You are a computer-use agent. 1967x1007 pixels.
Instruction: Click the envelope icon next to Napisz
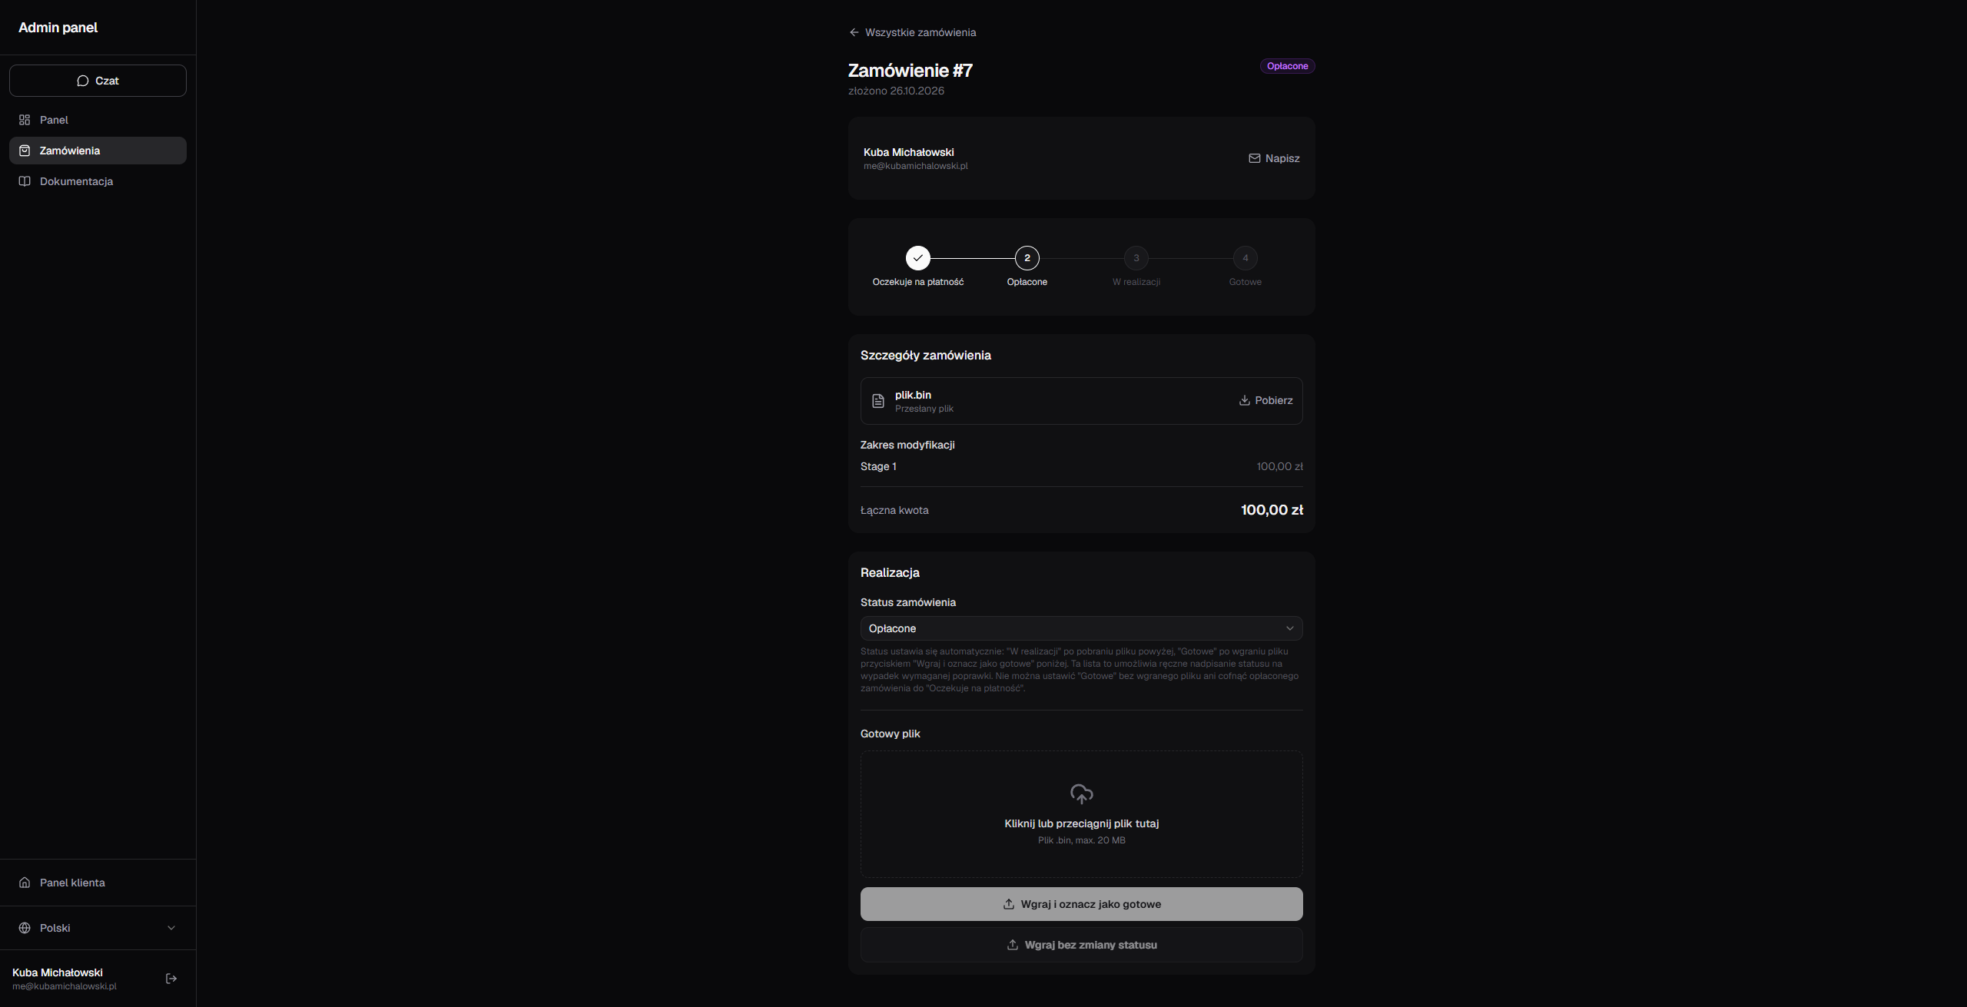point(1255,158)
